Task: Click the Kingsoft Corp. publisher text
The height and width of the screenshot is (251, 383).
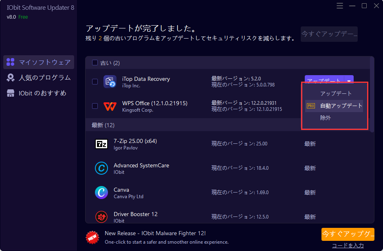Action: coord(138,110)
